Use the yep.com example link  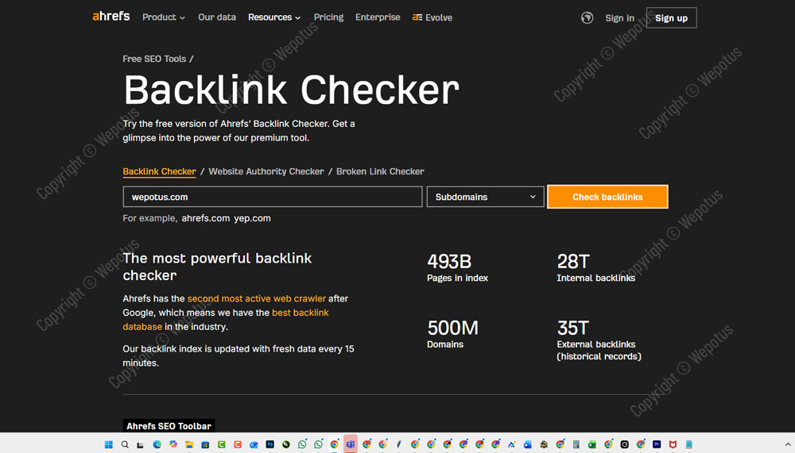coord(252,218)
